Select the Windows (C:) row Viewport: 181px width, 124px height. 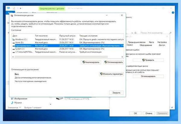(68, 39)
